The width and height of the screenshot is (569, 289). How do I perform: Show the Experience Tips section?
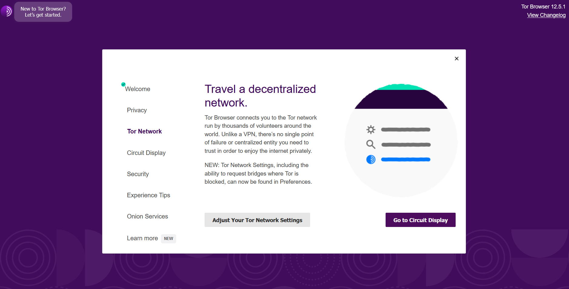point(149,195)
